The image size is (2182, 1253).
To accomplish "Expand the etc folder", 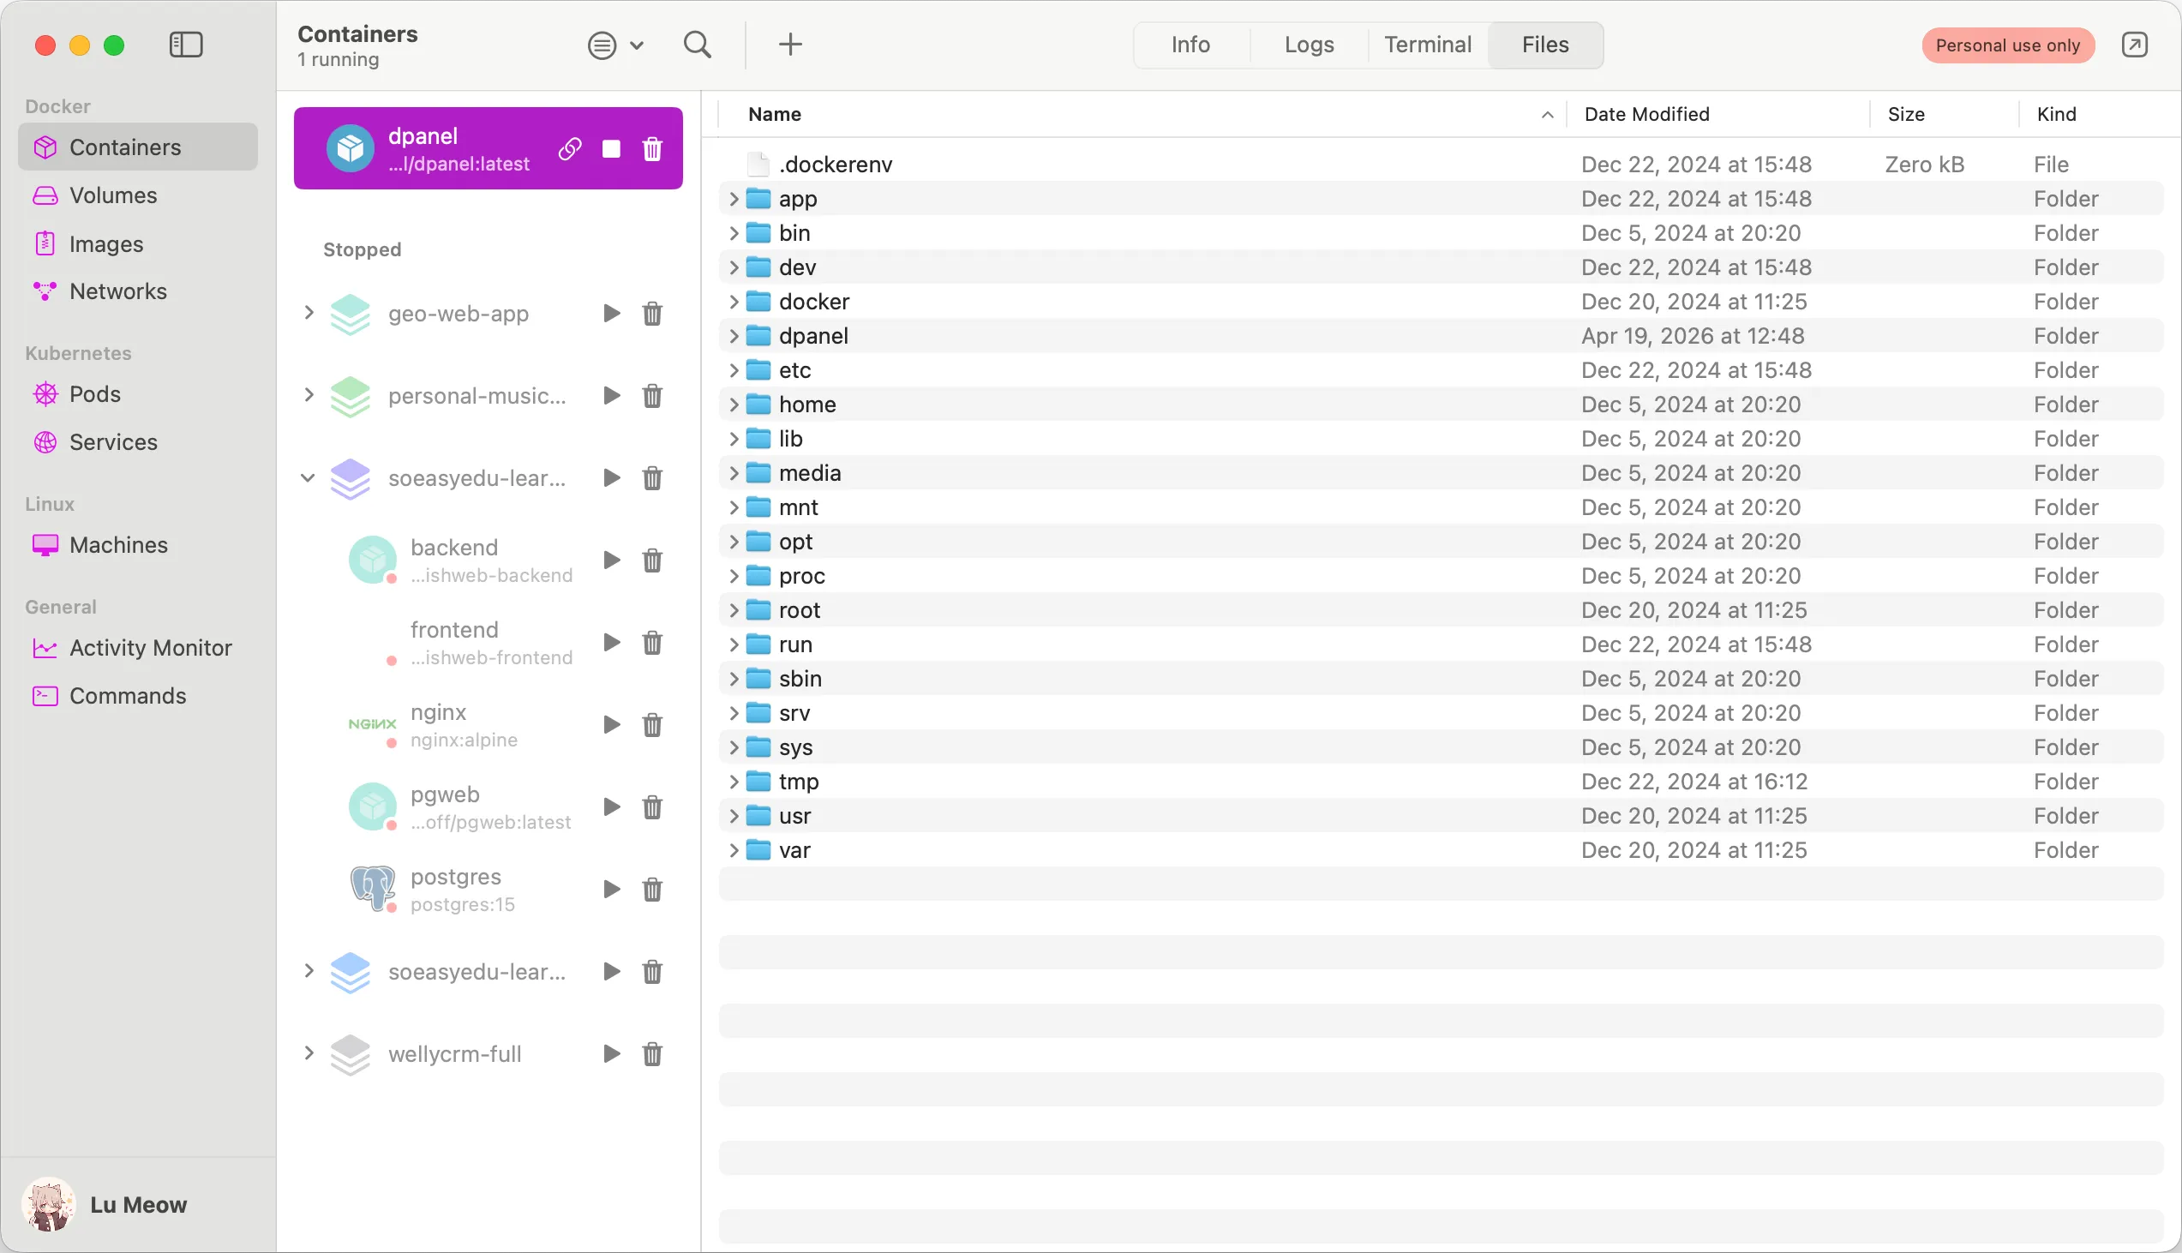I will (x=734, y=371).
